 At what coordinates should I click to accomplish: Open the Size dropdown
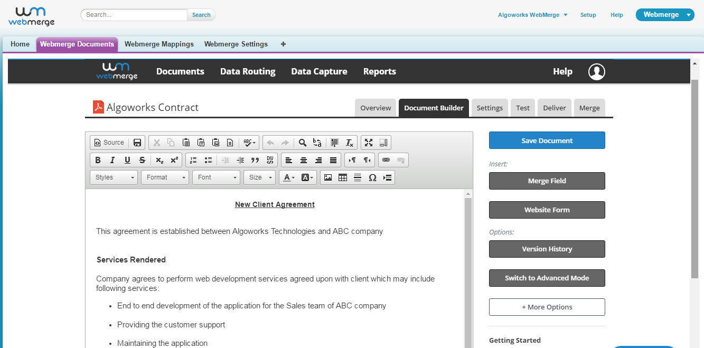click(259, 177)
